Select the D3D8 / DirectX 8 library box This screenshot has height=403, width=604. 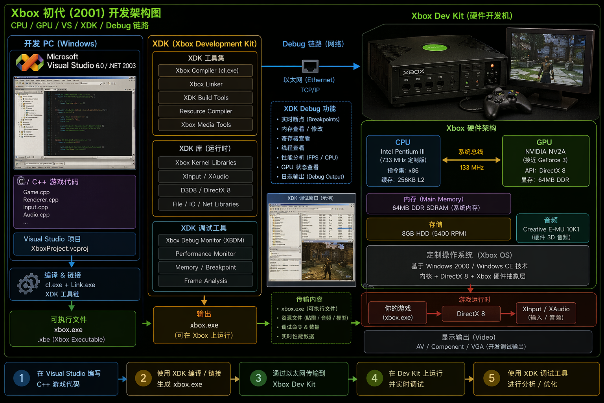[x=206, y=190]
